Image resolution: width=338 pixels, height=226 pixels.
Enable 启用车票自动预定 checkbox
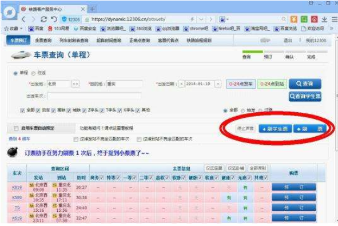tap(16, 129)
